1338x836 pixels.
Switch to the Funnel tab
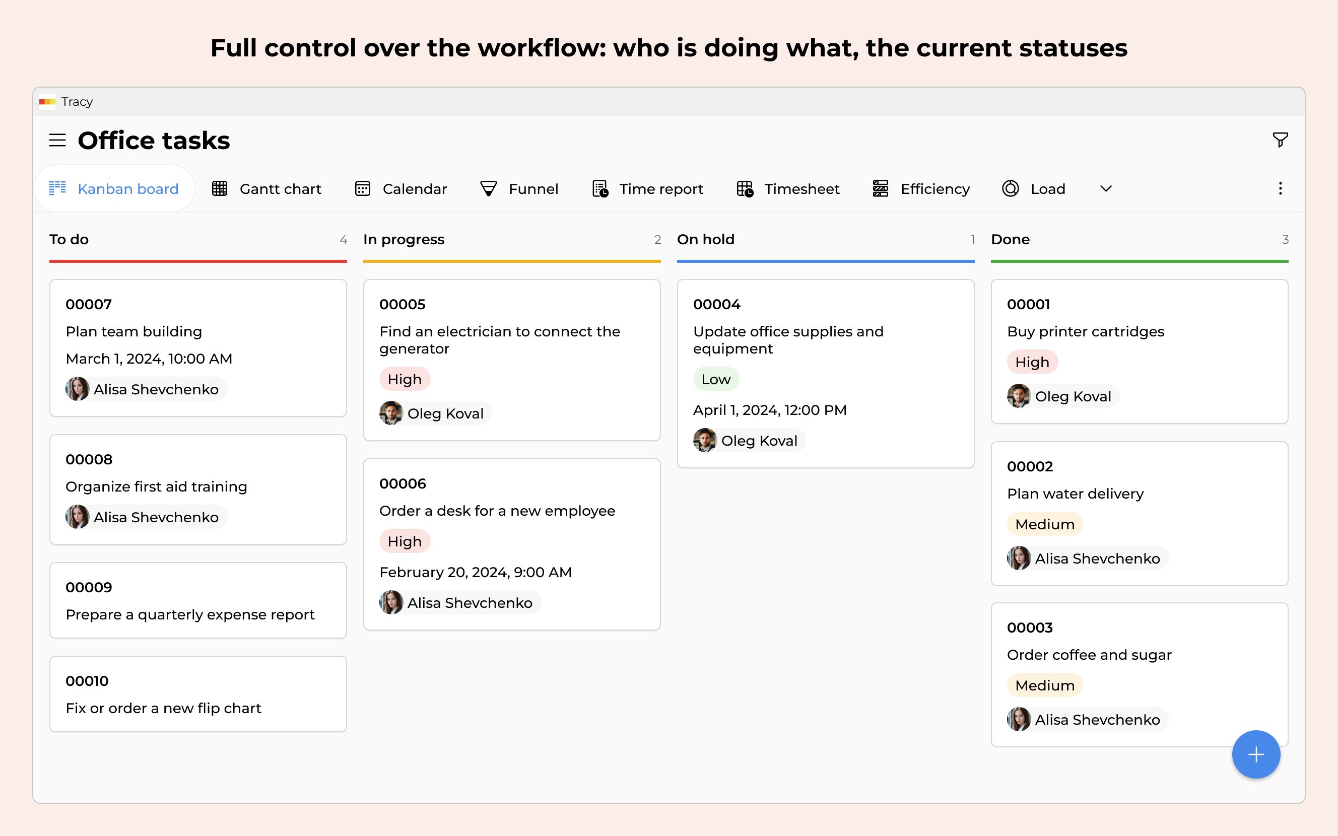532,189
